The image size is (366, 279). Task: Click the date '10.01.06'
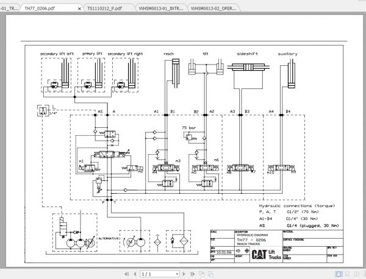(224, 252)
